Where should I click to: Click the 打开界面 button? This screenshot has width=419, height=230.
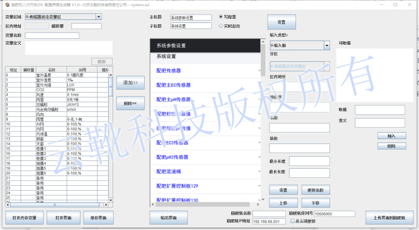pos(64,218)
